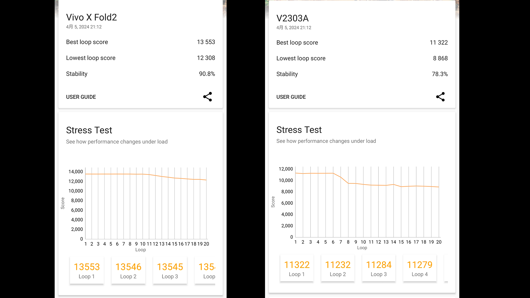The image size is (530, 298).
Task: Click loop 20 endpoint on Vivo X Fold2 chart
Action: pyautogui.click(x=206, y=180)
